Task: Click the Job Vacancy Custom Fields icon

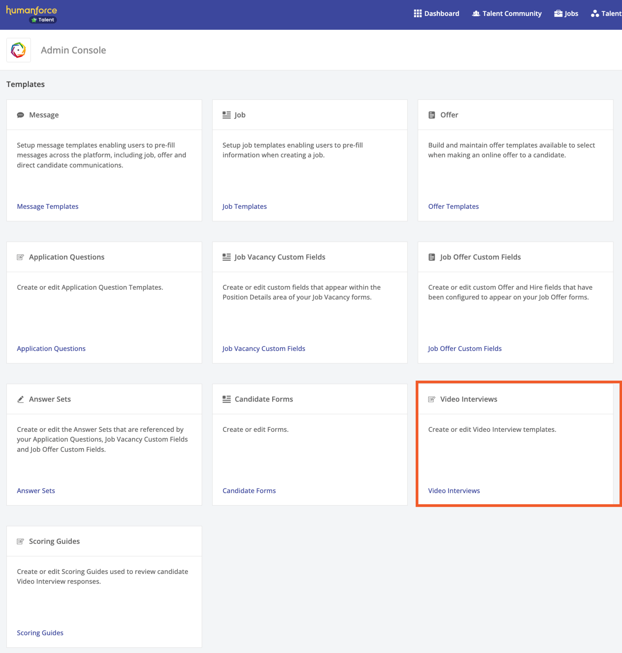Action: tap(226, 257)
